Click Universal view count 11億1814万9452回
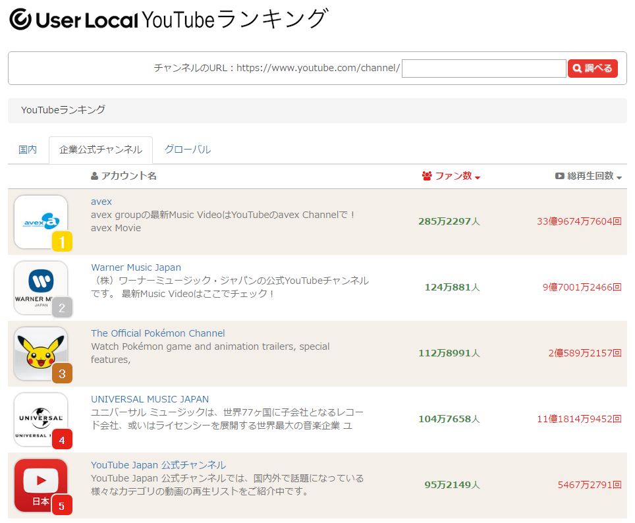 pos(579,419)
